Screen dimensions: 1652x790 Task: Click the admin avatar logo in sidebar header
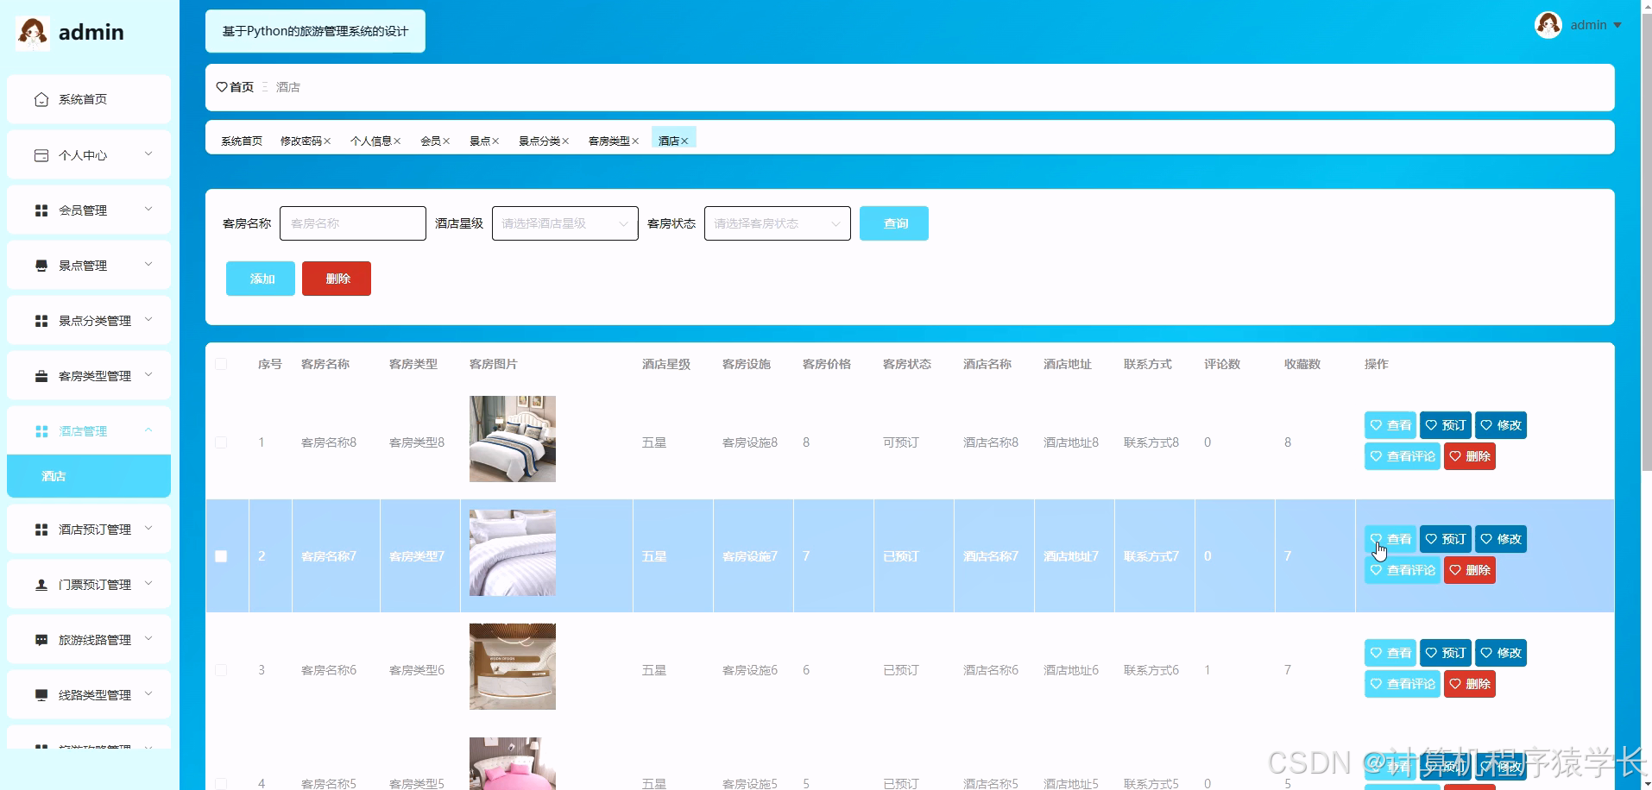tap(33, 33)
